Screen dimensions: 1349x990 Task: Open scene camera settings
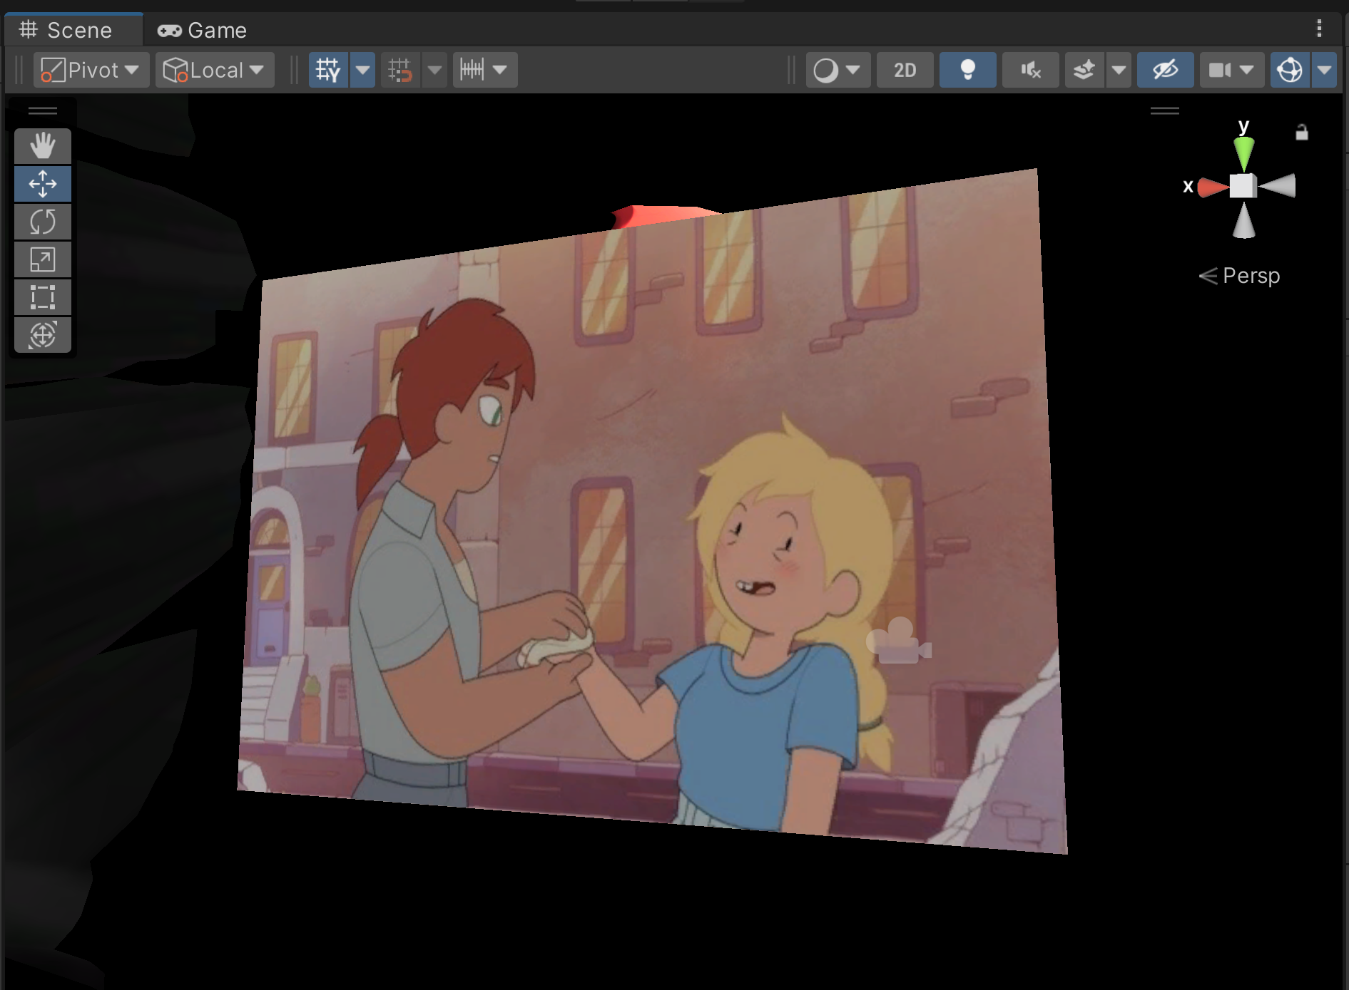click(1231, 70)
